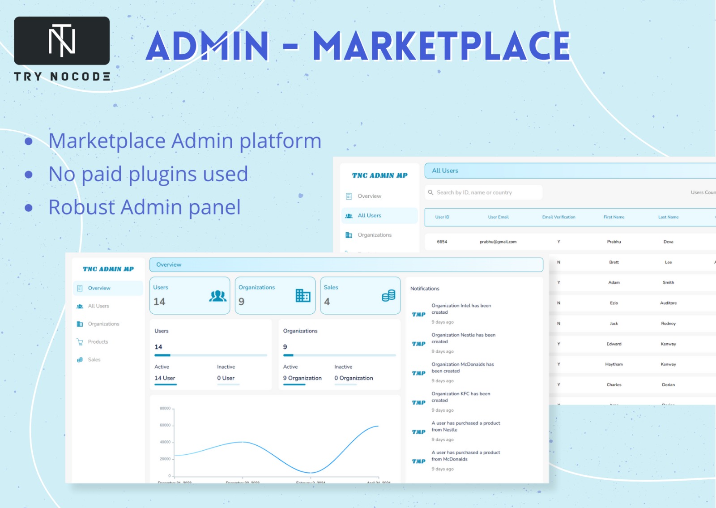
Task: Sort by the User Email column header
Action: tap(499, 217)
